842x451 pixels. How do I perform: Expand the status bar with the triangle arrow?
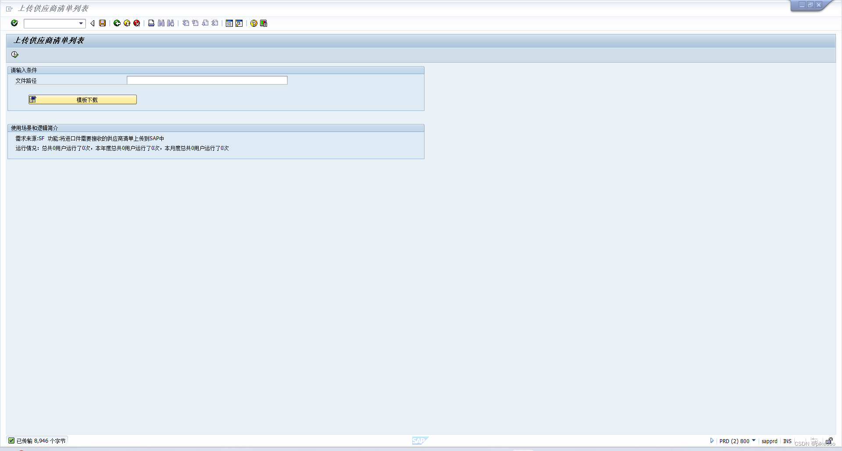[x=712, y=440]
